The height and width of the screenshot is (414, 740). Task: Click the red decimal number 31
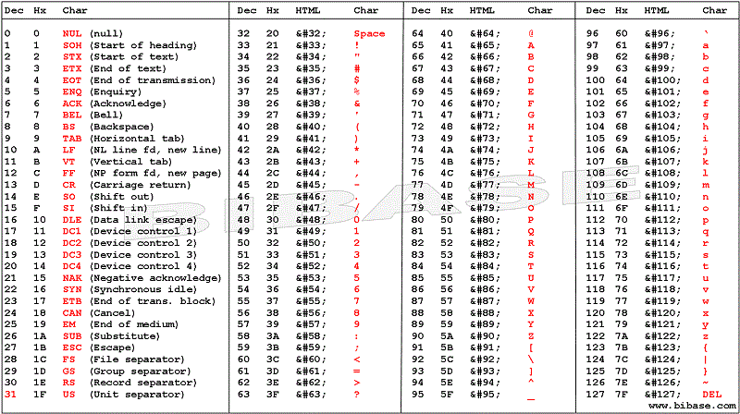click(x=9, y=394)
